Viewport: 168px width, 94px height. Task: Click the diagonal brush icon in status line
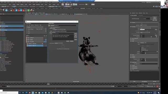71,4
